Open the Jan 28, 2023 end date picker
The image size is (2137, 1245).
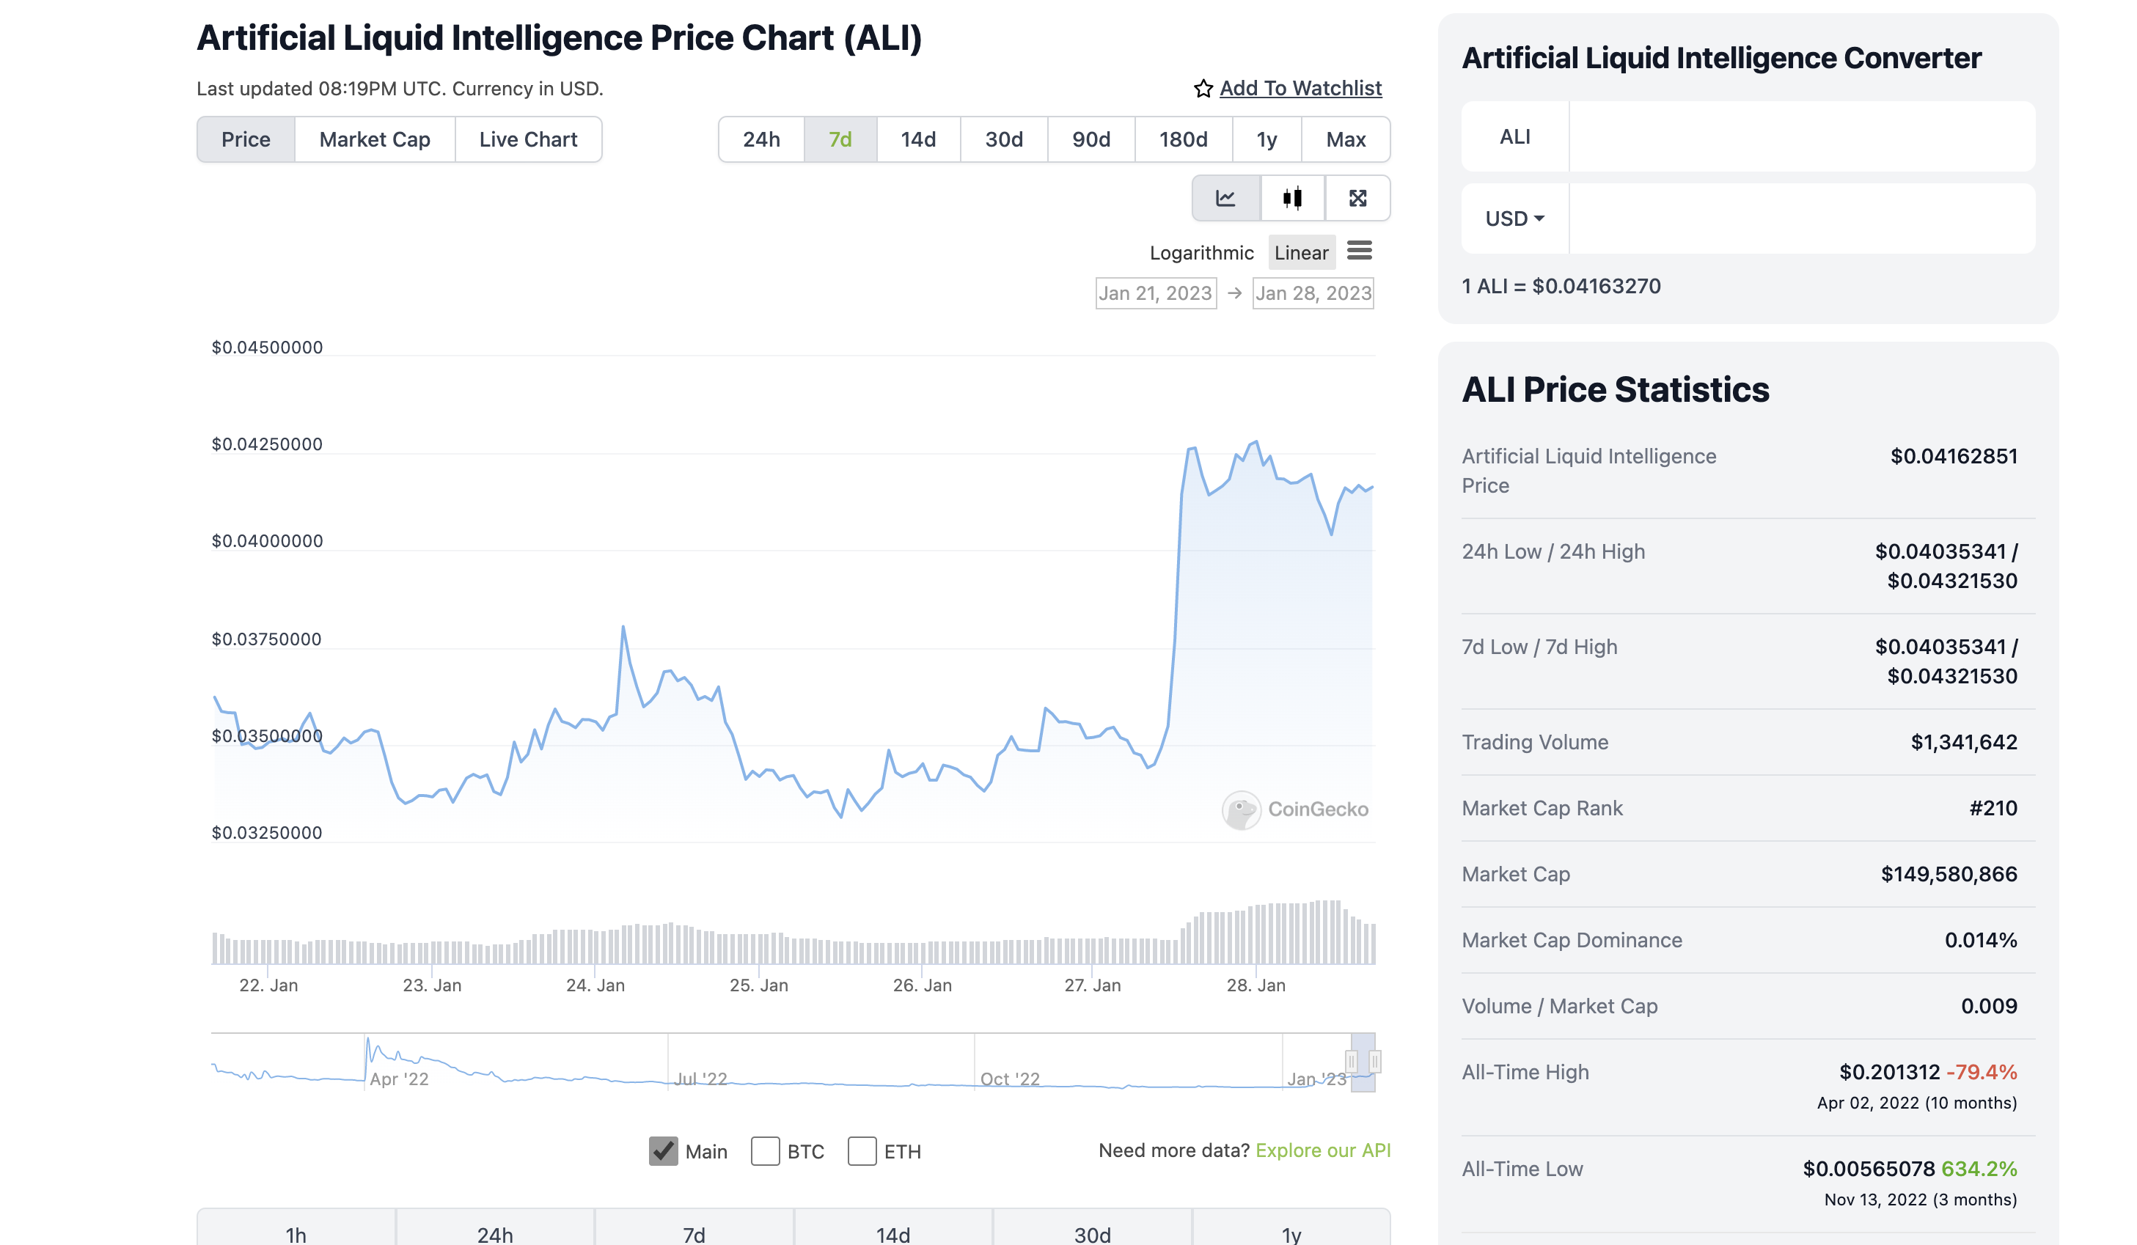(1313, 293)
